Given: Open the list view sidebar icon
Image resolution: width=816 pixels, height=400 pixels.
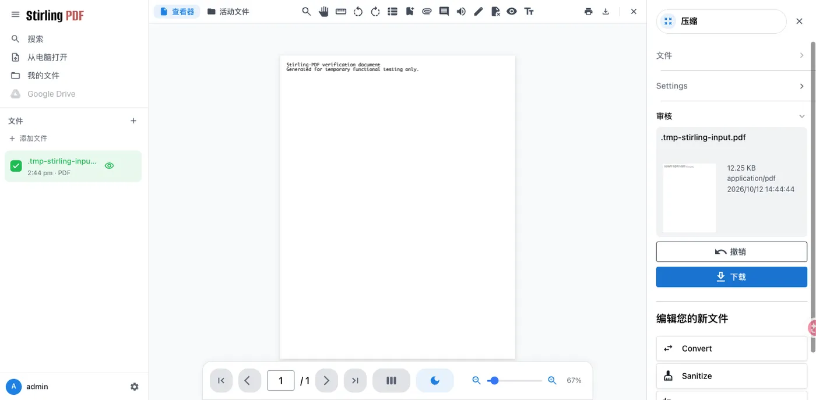Looking at the screenshot, I should [392, 12].
